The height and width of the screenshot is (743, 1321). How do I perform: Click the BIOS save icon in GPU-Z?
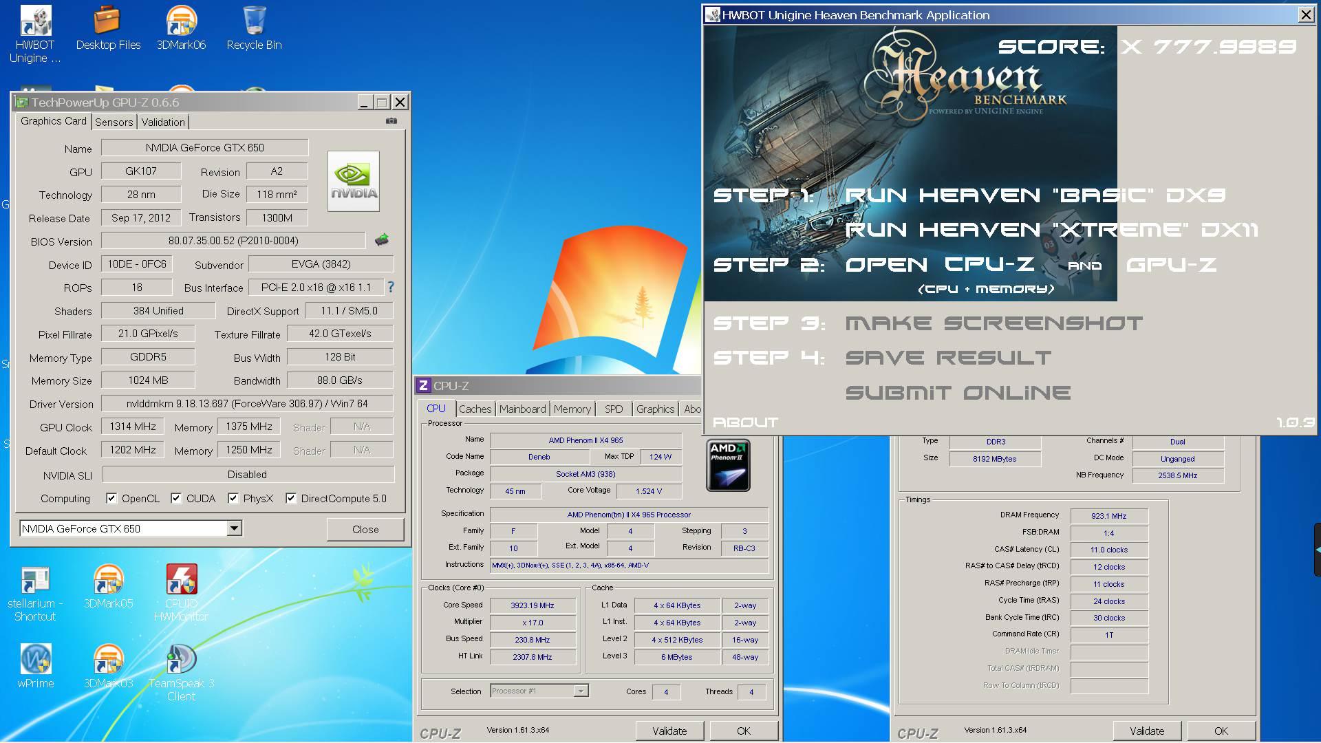pyautogui.click(x=382, y=240)
